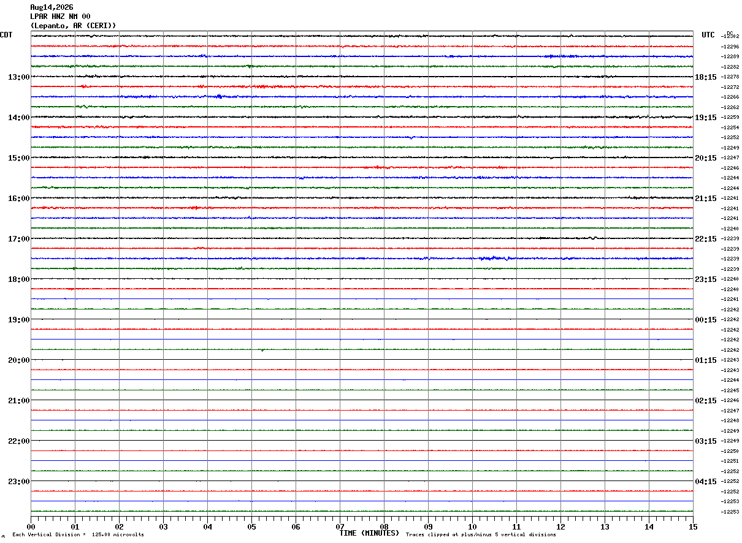Select minute 15 on bottom axis
Screen dimensions: 742x543
pyautogui.click(x=693, y=526)
